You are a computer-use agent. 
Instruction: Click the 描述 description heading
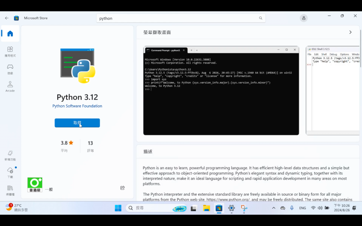pyautogui.click(x=148, y=151)
